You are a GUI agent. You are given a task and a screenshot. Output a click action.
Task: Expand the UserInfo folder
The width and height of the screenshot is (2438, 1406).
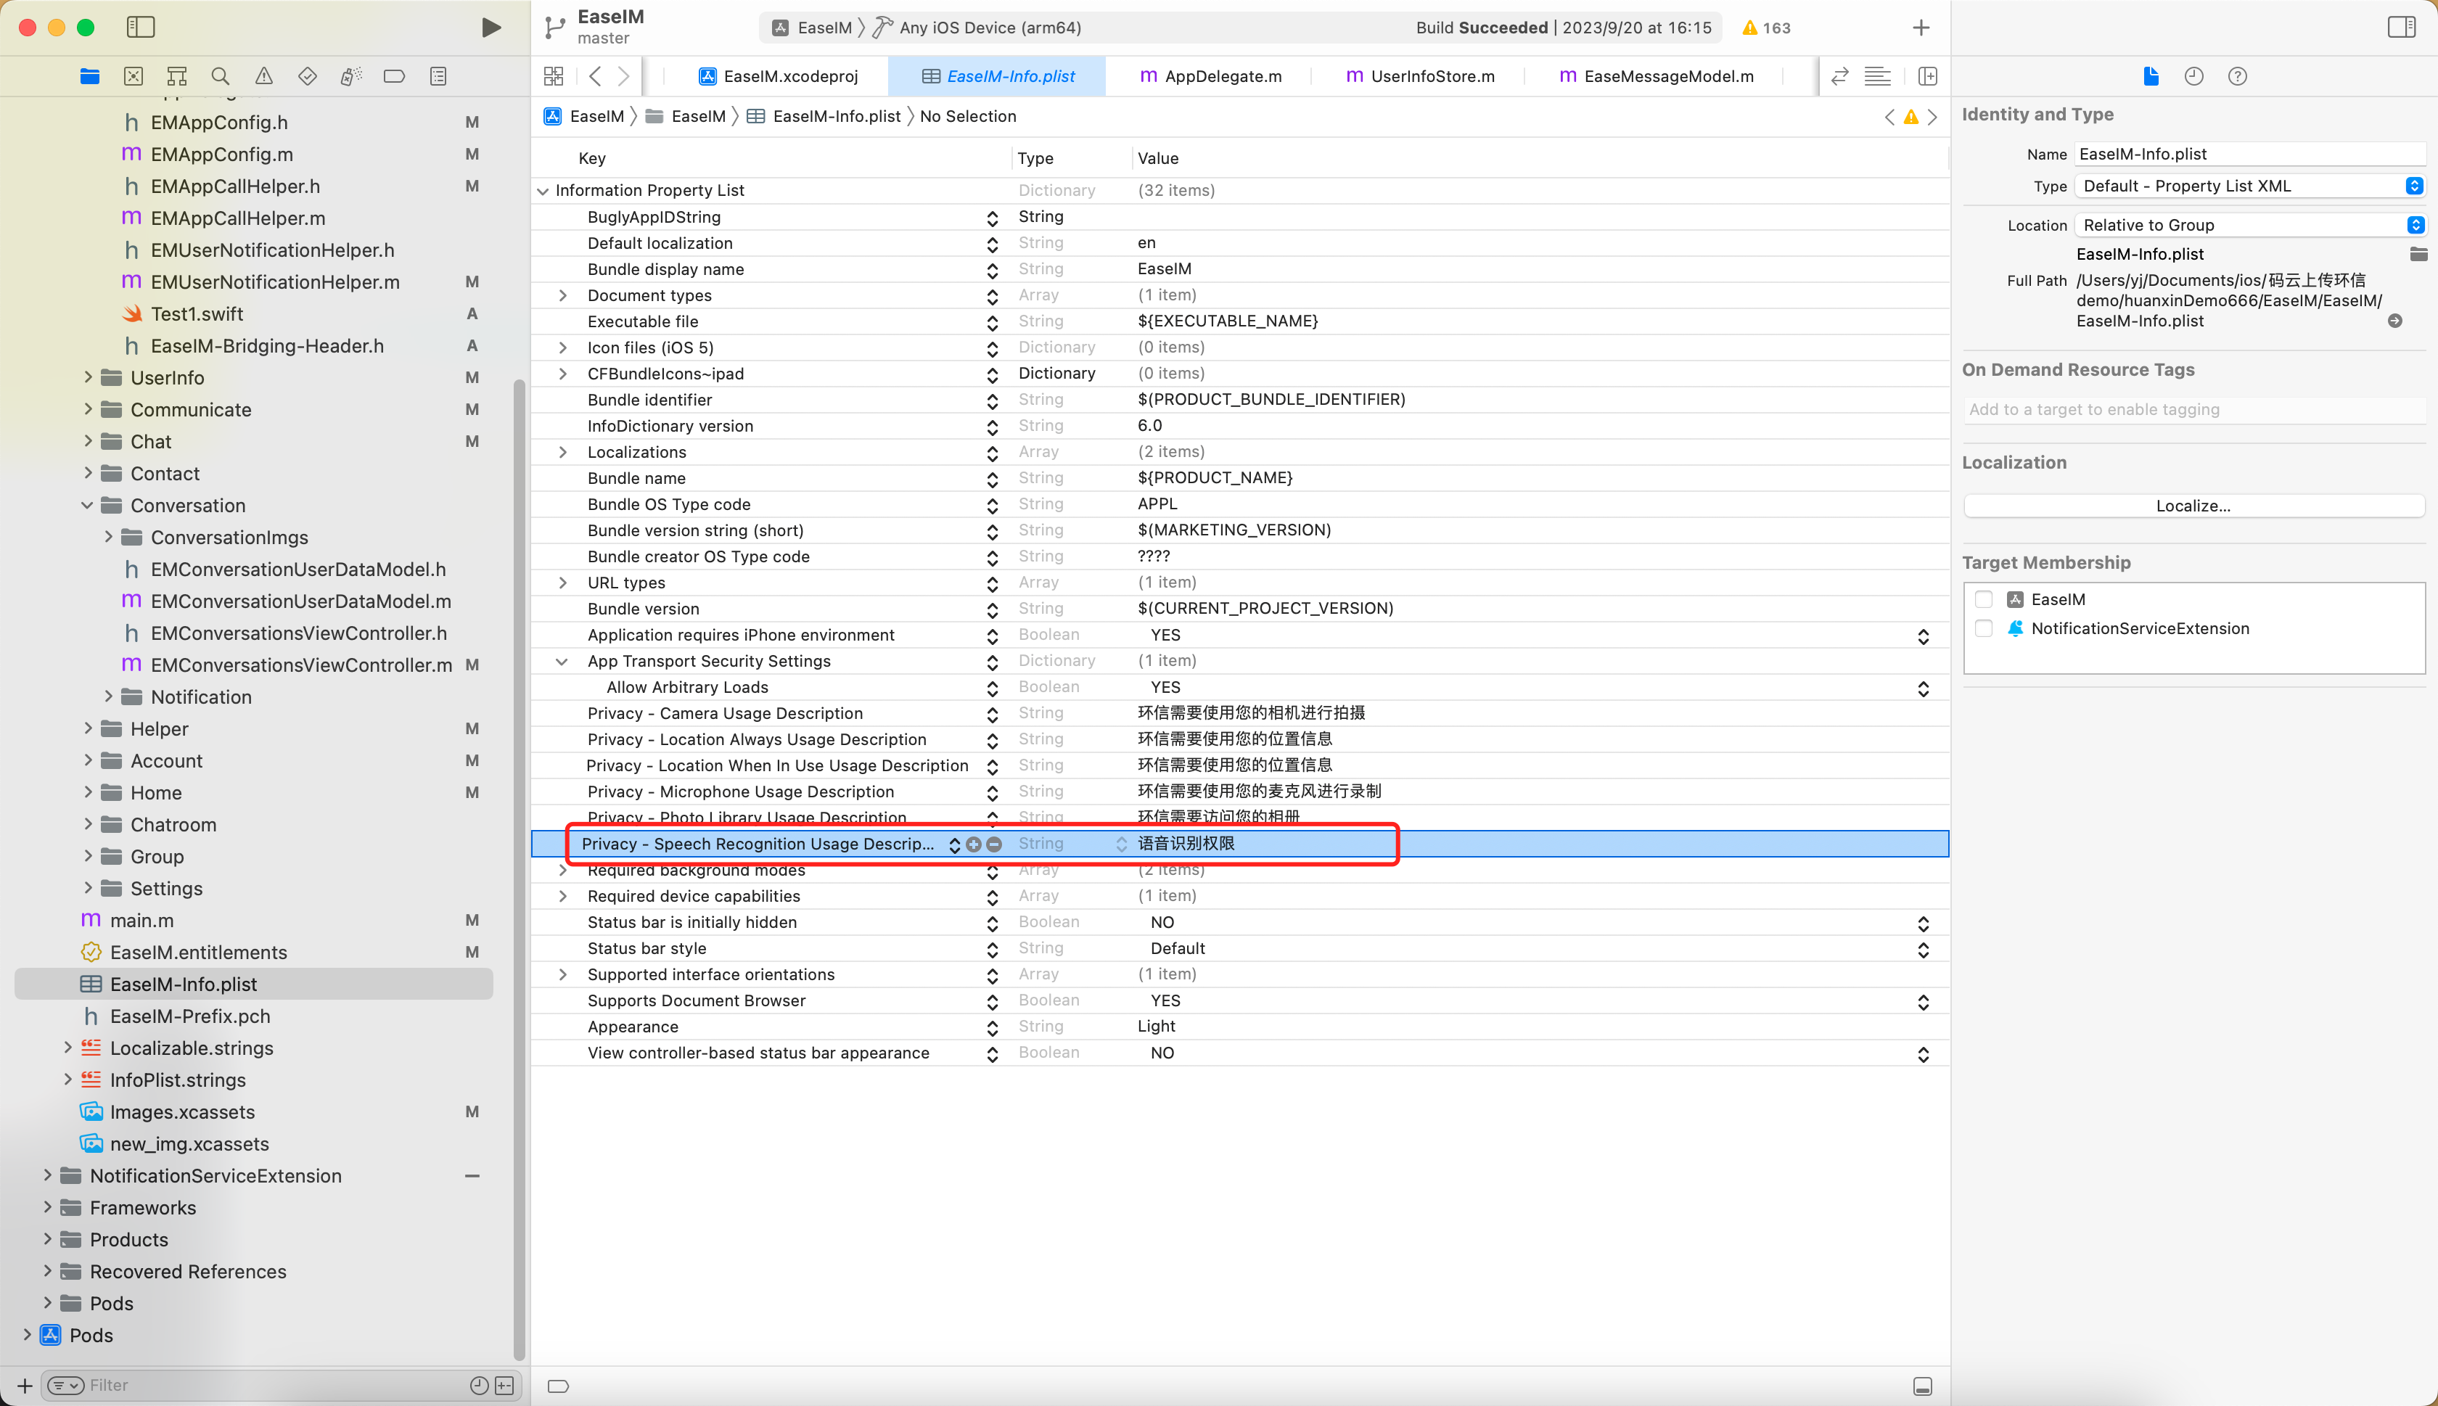[x=88, y=377]
